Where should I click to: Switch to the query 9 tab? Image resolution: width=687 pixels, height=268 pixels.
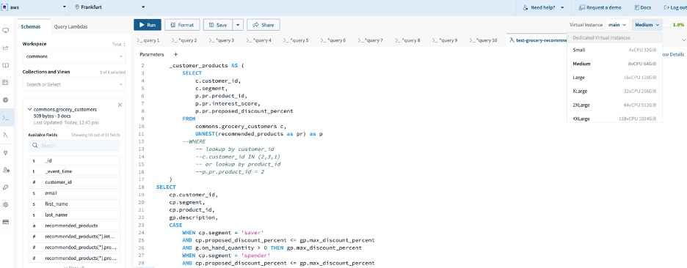[x=445, y=40]
